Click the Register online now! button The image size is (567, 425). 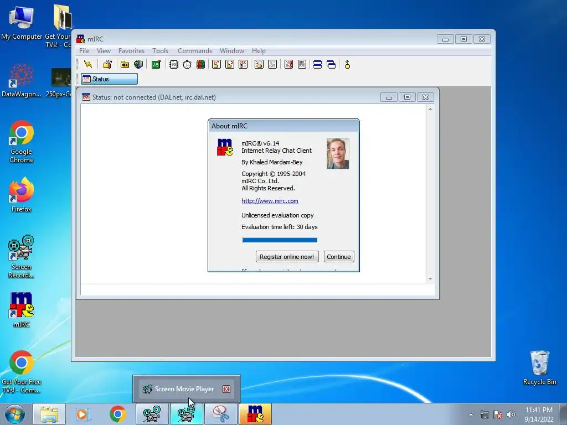point(287,257)
